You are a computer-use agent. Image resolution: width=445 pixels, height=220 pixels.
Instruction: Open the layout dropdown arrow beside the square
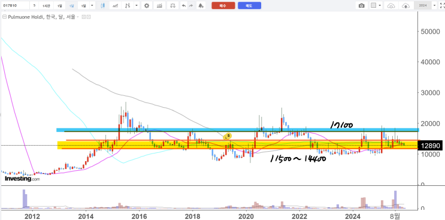click(380, 5)
